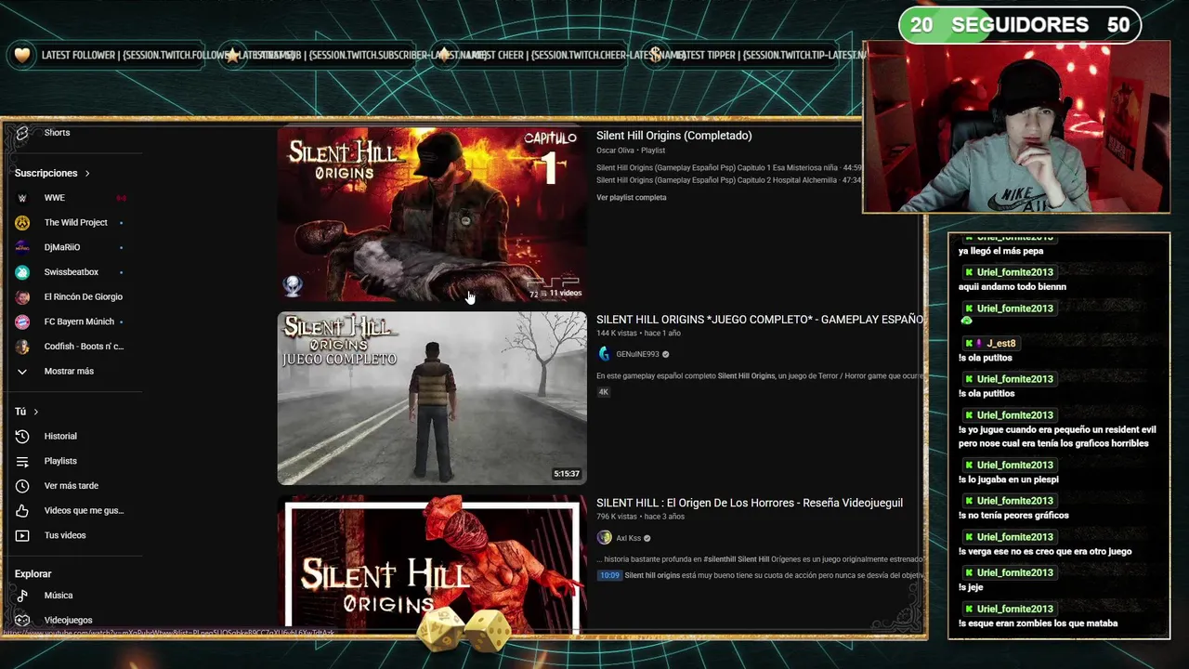
Task: Open the SILENT HILL ORIGINS *JUEGO COMPLETO* title
Action: tap(760, 320)
